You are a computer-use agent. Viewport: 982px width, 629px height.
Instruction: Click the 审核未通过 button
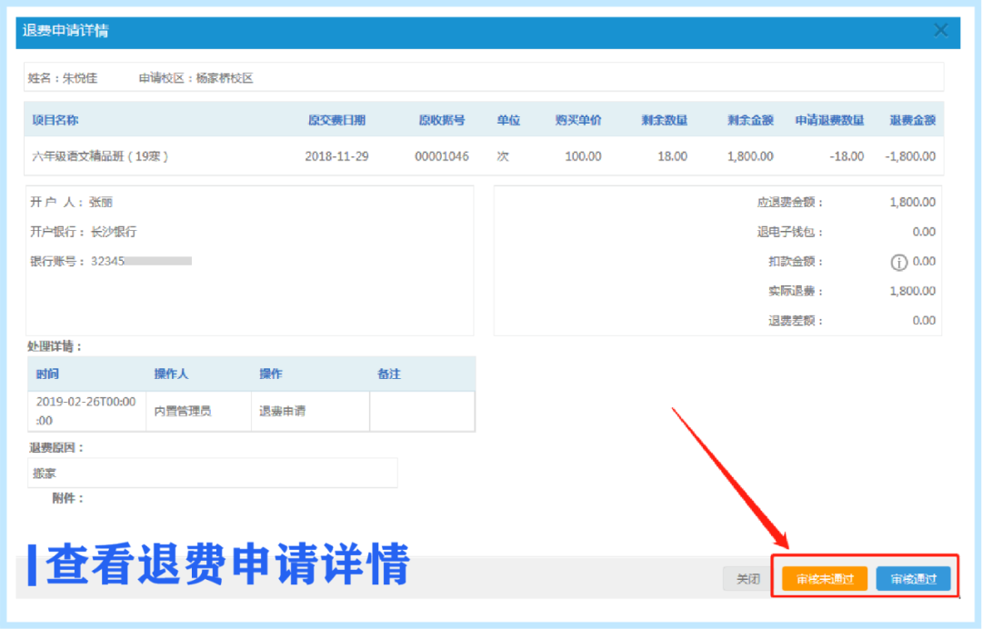(825, 579)
